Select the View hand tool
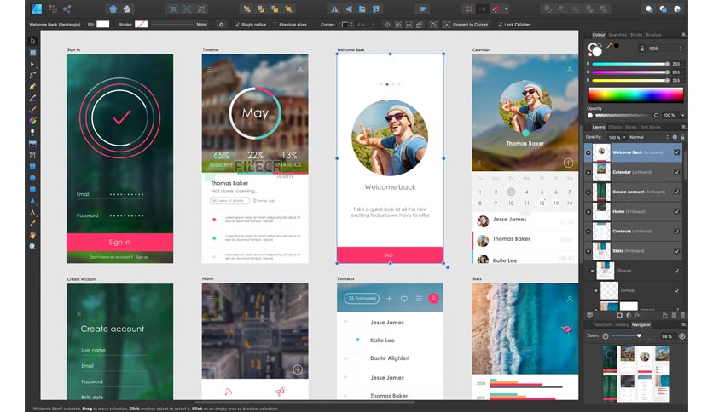Screen dimensions: 713x412 click(33, 235)
